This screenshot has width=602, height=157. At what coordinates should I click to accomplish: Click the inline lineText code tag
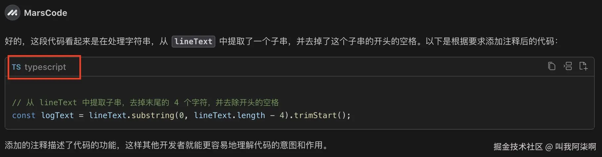click(193, 42)
